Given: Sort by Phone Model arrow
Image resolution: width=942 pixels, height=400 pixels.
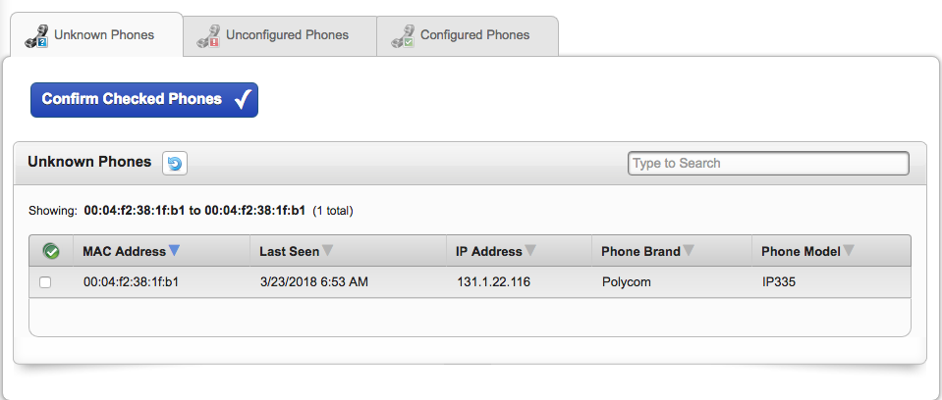Looking at the screenshot, I should [x=849, y=251].
